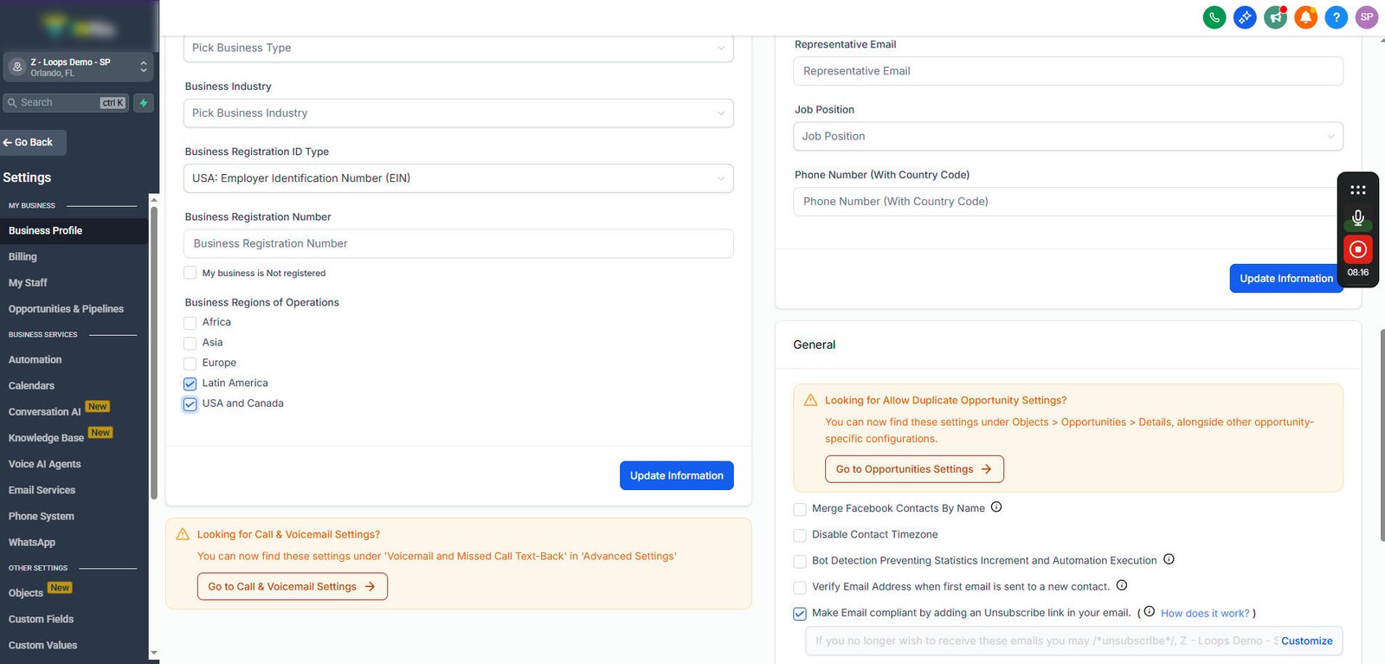Open Billing in settings sidebar

[23, 257]
